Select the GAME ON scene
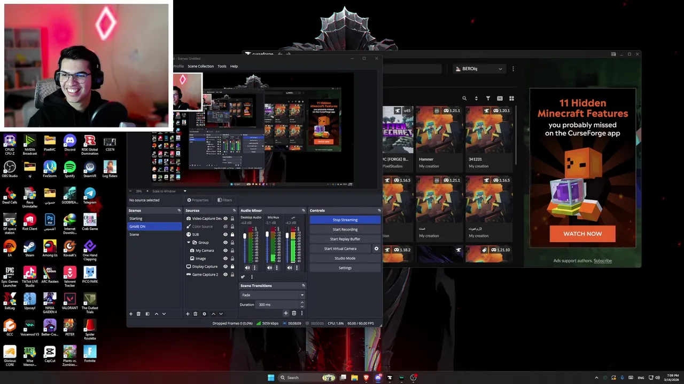 [154, 227]
